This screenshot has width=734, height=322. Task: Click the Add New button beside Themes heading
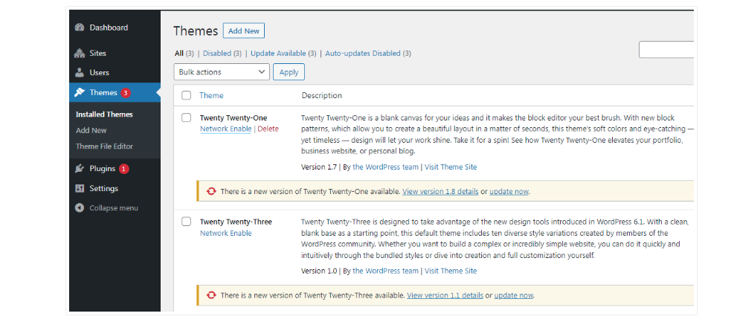[x=244, y=31]
